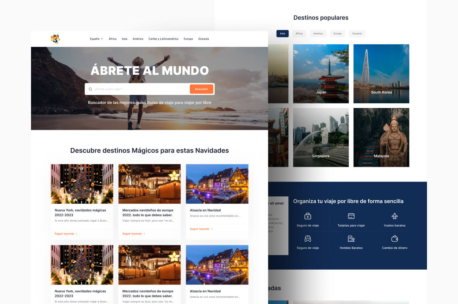The image size is (458, 304).
Task: Follow Seguir leyendo under the Nueva York article
Action: [x=66, y=234]
